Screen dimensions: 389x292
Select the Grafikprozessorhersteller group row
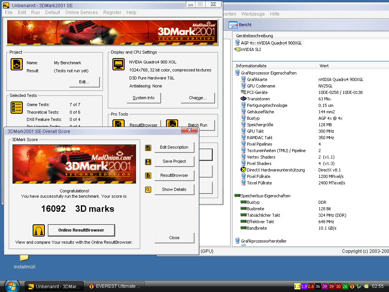tap(261, 241)
